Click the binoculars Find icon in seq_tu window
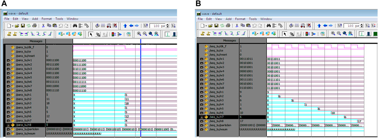 [x=268, y=25]
